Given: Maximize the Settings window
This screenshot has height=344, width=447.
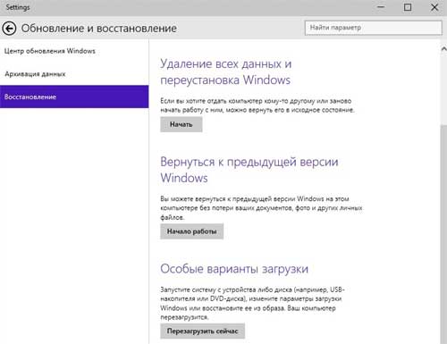Looking at the screenshot, I should pyautogui.click(x=408, y=7).
